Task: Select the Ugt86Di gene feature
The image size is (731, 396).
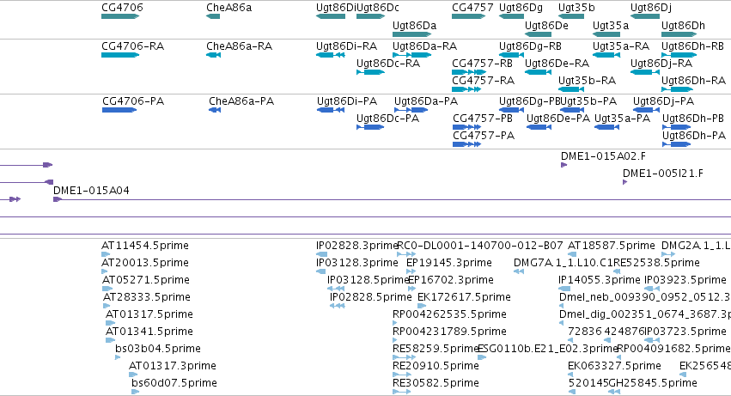Action: (x=331, y=16)
